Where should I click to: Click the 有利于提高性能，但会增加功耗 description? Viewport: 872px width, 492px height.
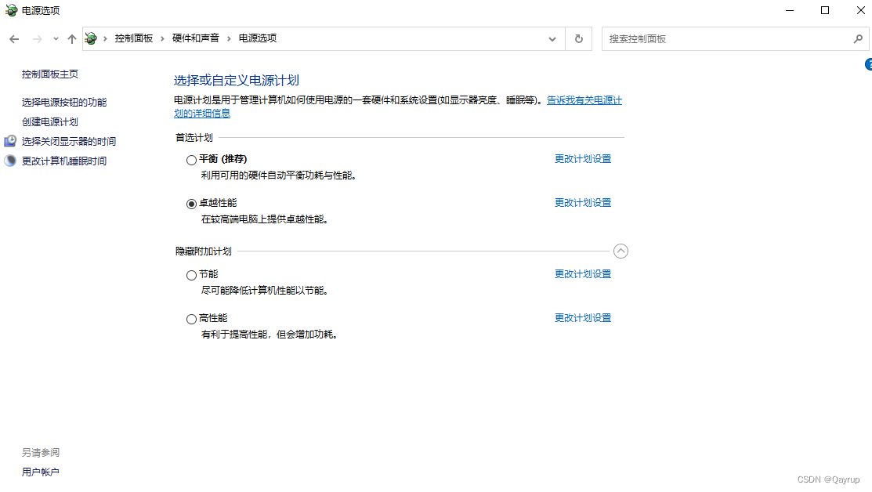click(270, 335)
